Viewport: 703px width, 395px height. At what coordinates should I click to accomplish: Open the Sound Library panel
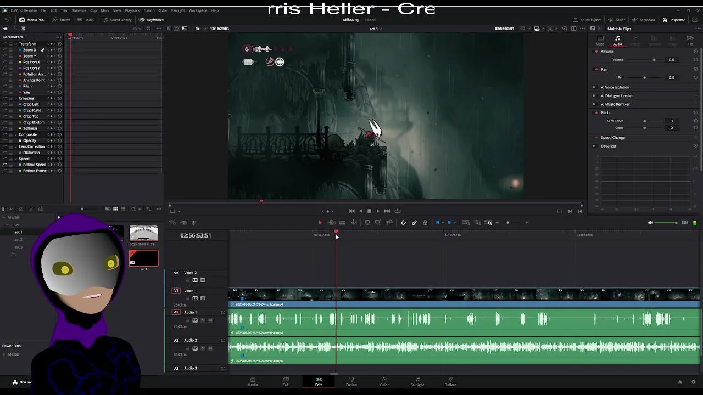[116, 20]
